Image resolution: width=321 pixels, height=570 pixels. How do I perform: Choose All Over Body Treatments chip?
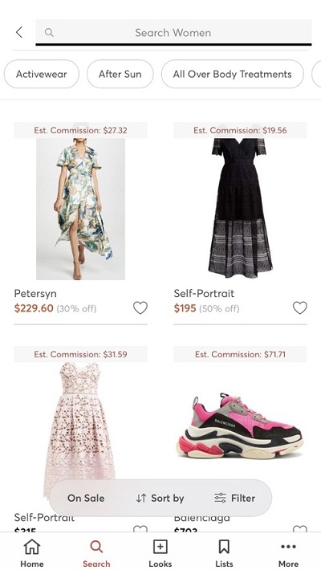(x=232, y=74)
